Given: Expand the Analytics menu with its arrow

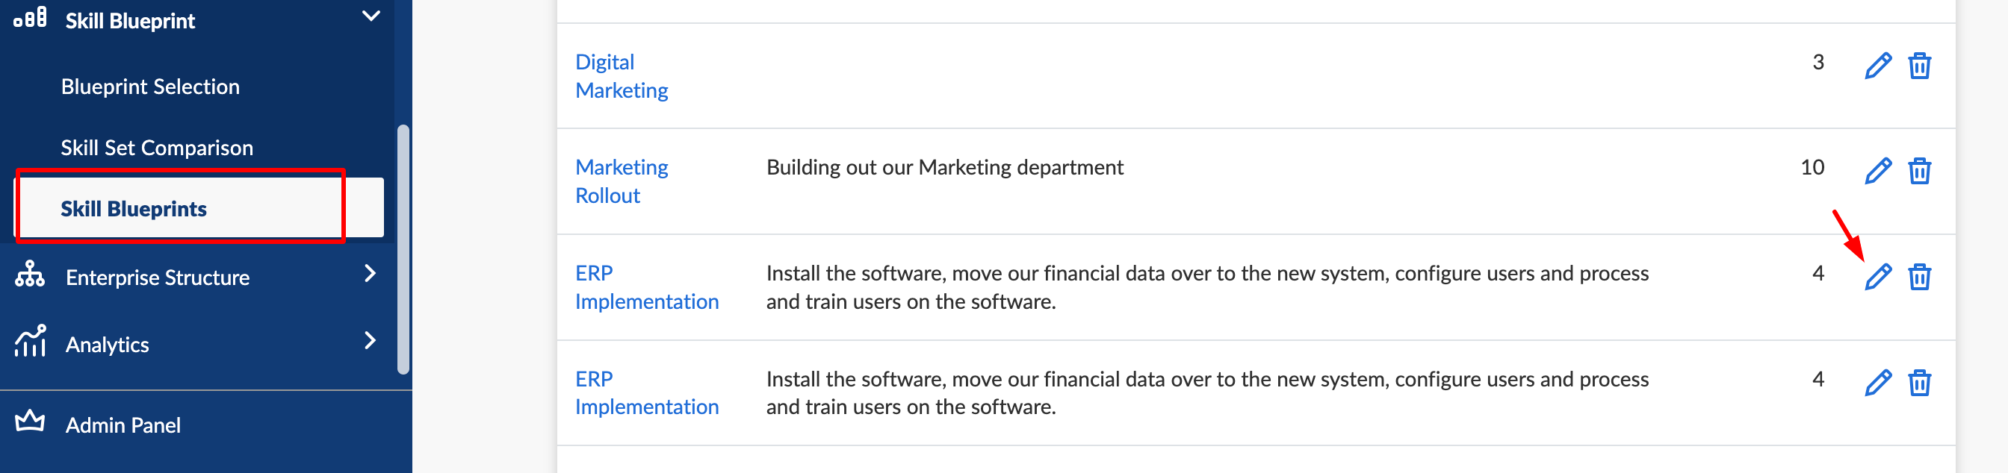Looking at the screenshot, I should (x=371, y=340).
